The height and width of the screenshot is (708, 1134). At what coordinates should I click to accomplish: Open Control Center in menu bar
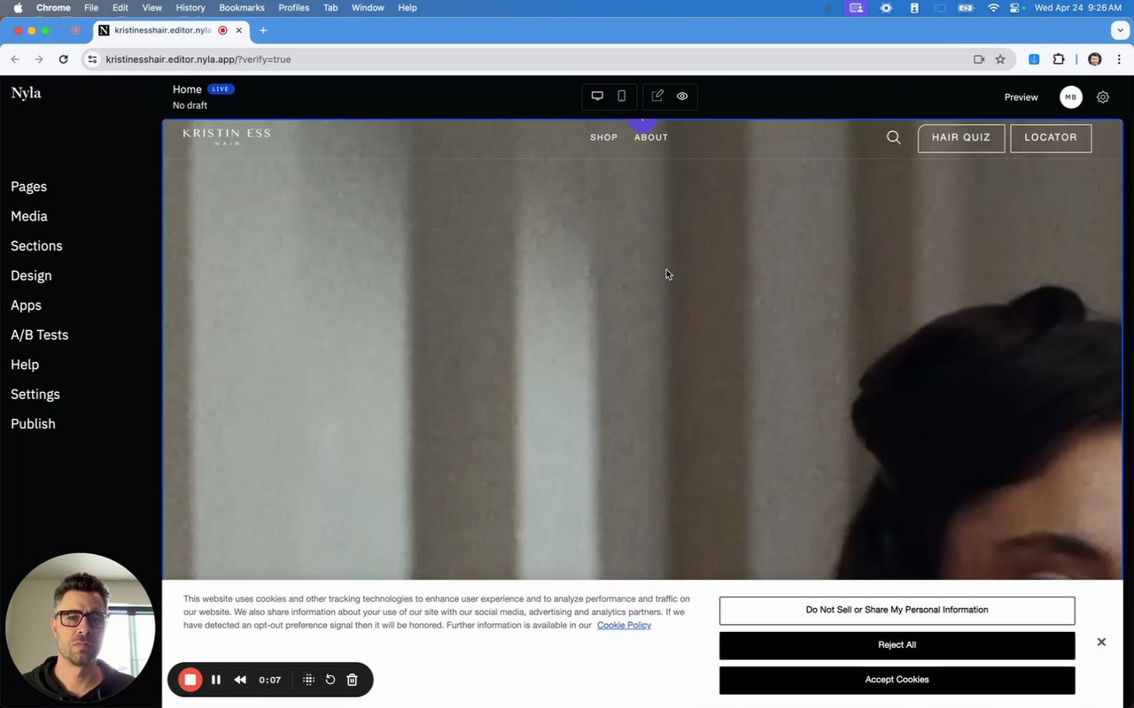(1016, 8)
